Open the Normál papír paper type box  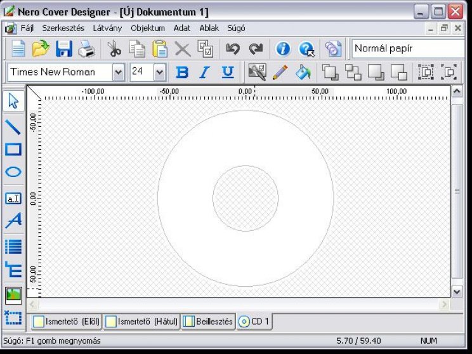click(x=408, y=48)
